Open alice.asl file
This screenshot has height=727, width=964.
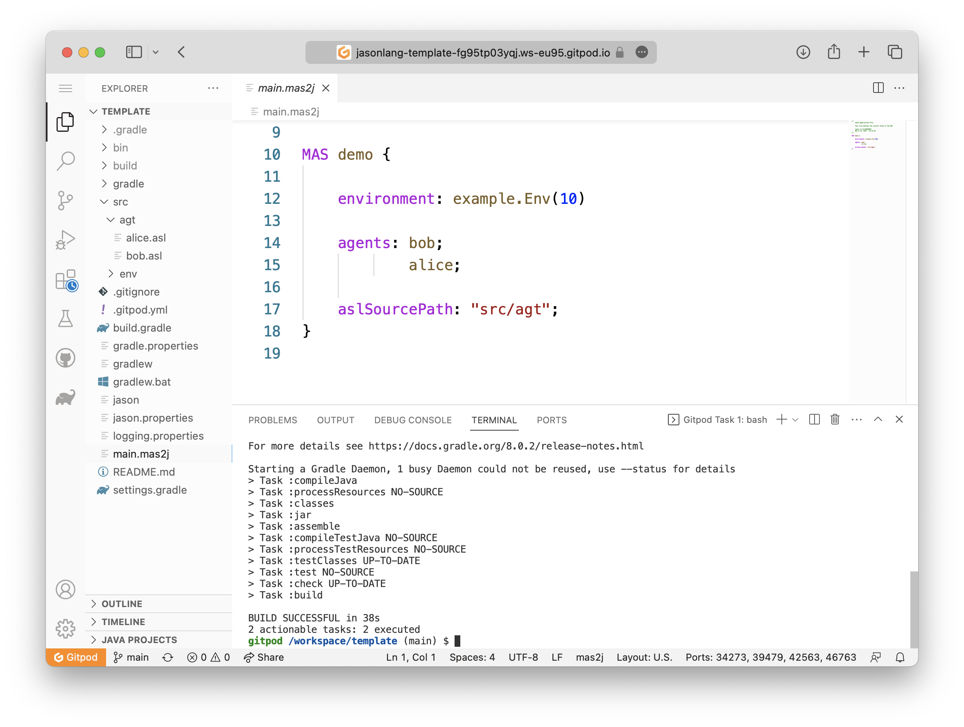pyautogui.click(x=158, y=238)
